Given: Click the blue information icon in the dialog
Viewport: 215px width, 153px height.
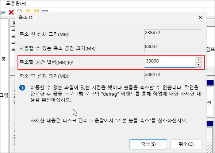Looking at the screenshot, I should pyautogui.click(x=22, y=88).
